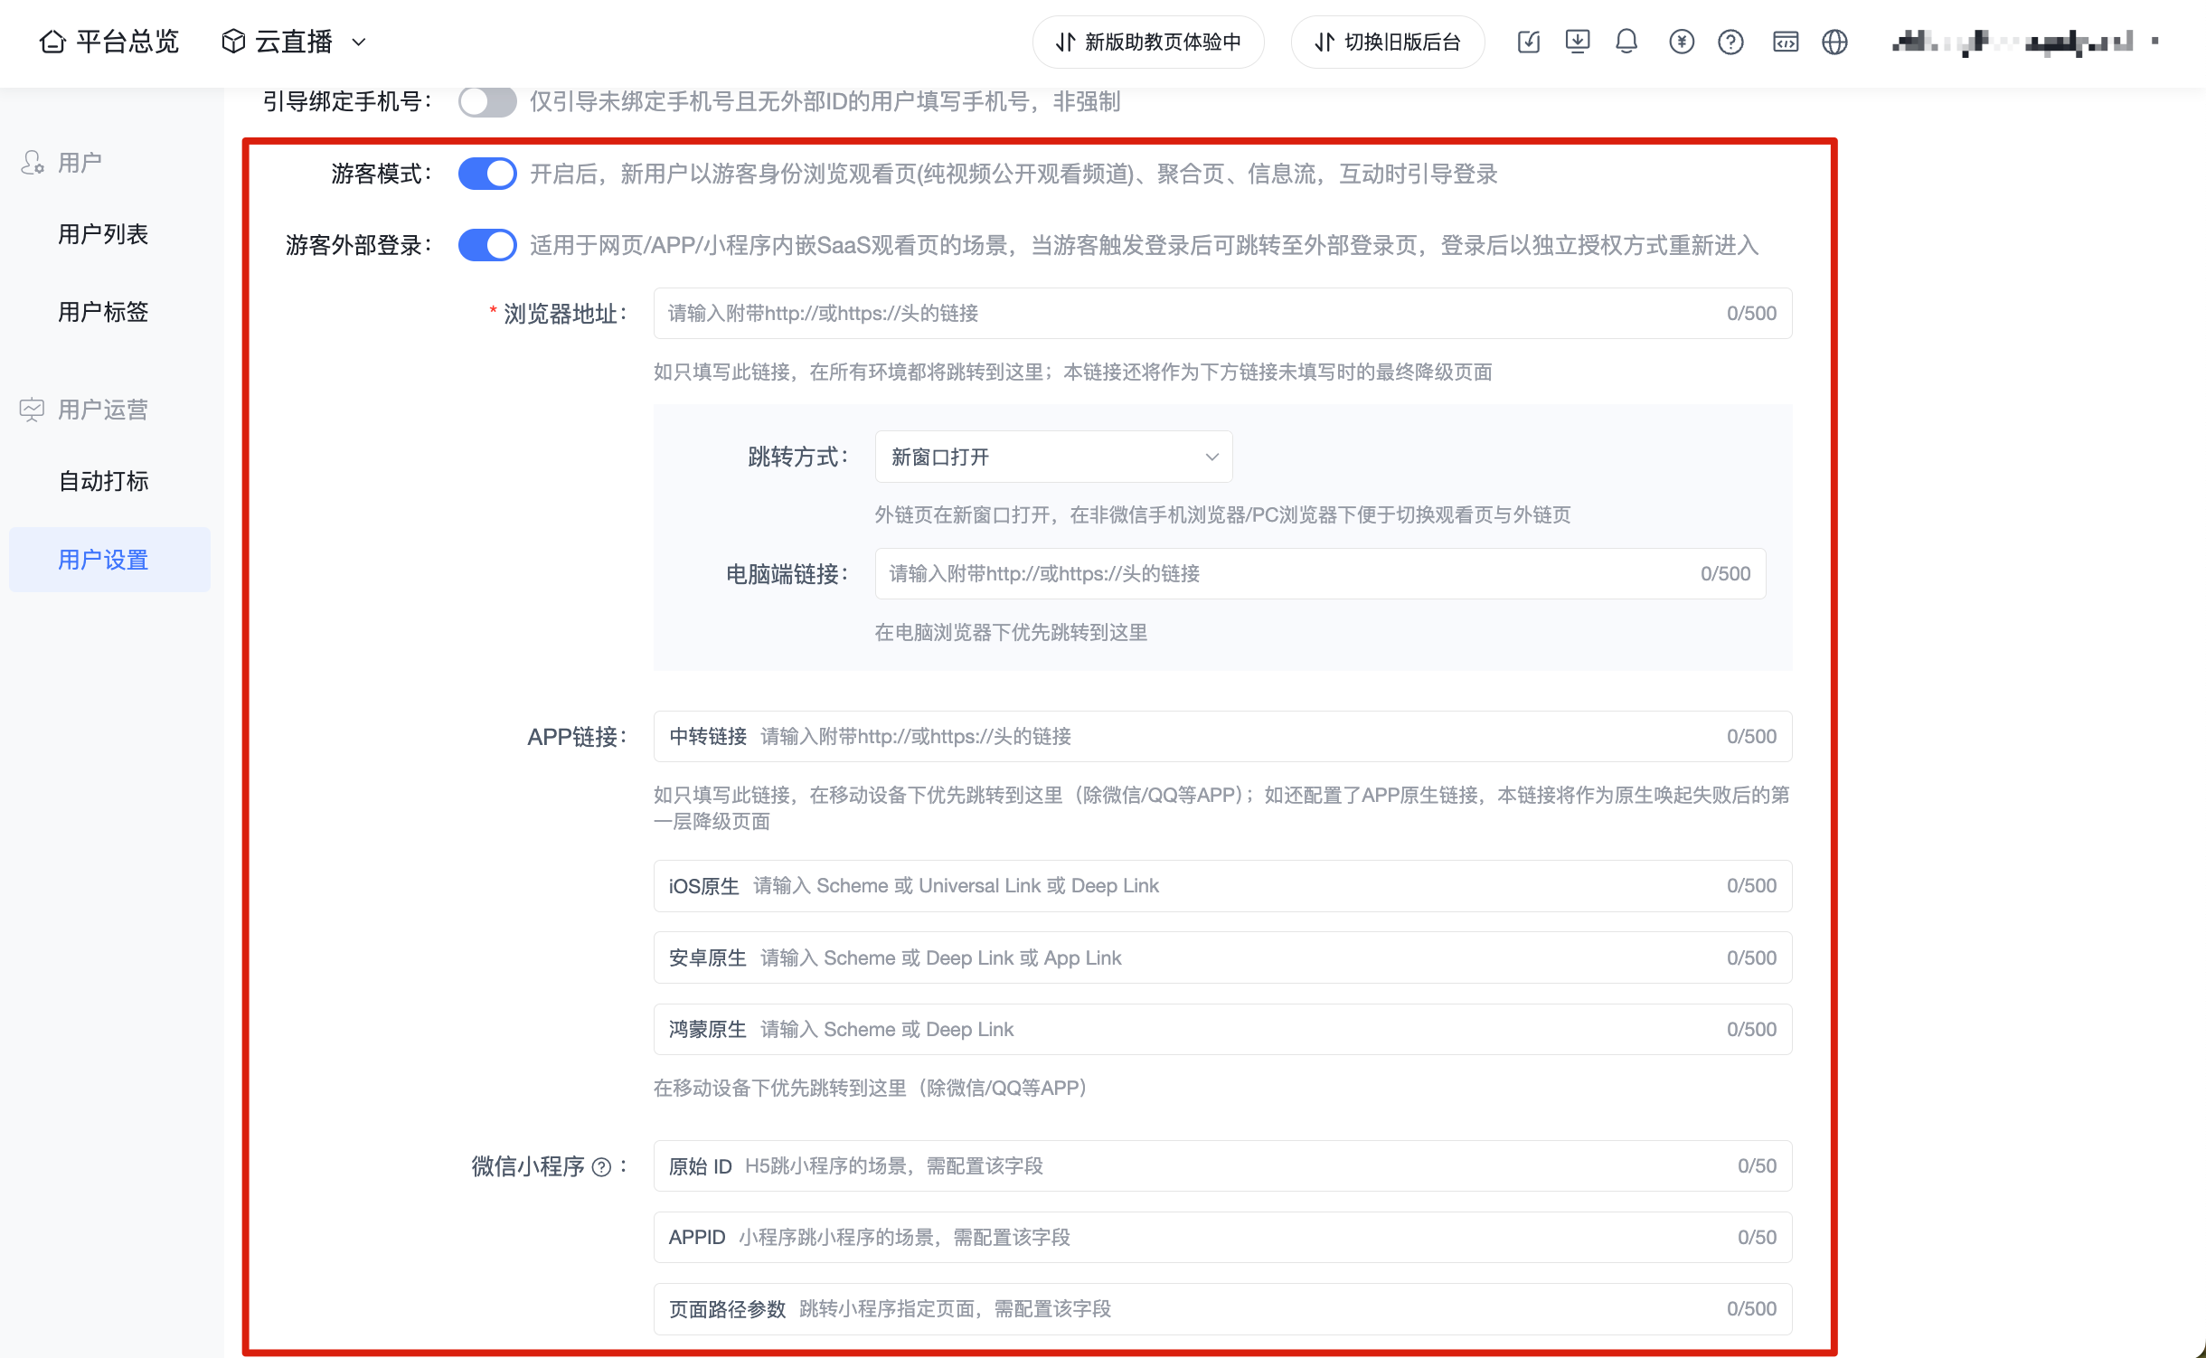Click the 新版助教页体验中 button

point(1148,42)
